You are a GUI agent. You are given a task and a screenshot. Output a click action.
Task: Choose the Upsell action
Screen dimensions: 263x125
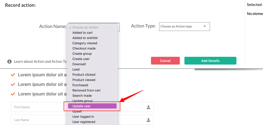click(77, 111)
